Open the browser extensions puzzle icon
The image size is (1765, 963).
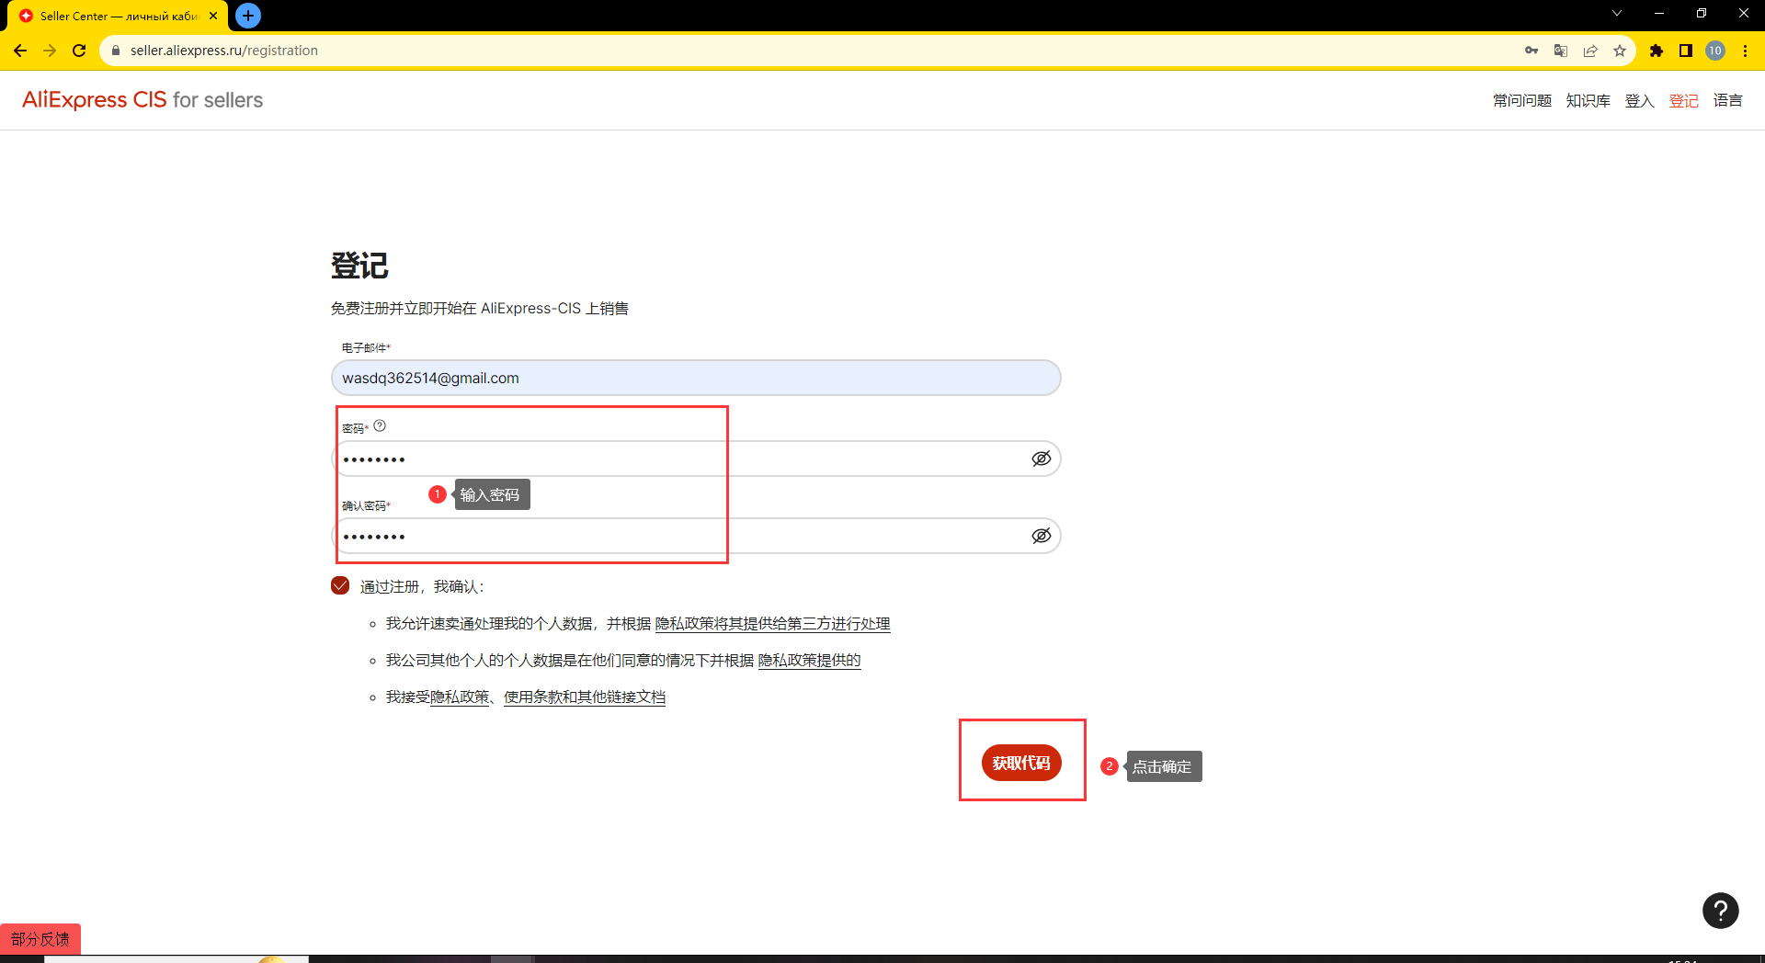click(1656, 51)
